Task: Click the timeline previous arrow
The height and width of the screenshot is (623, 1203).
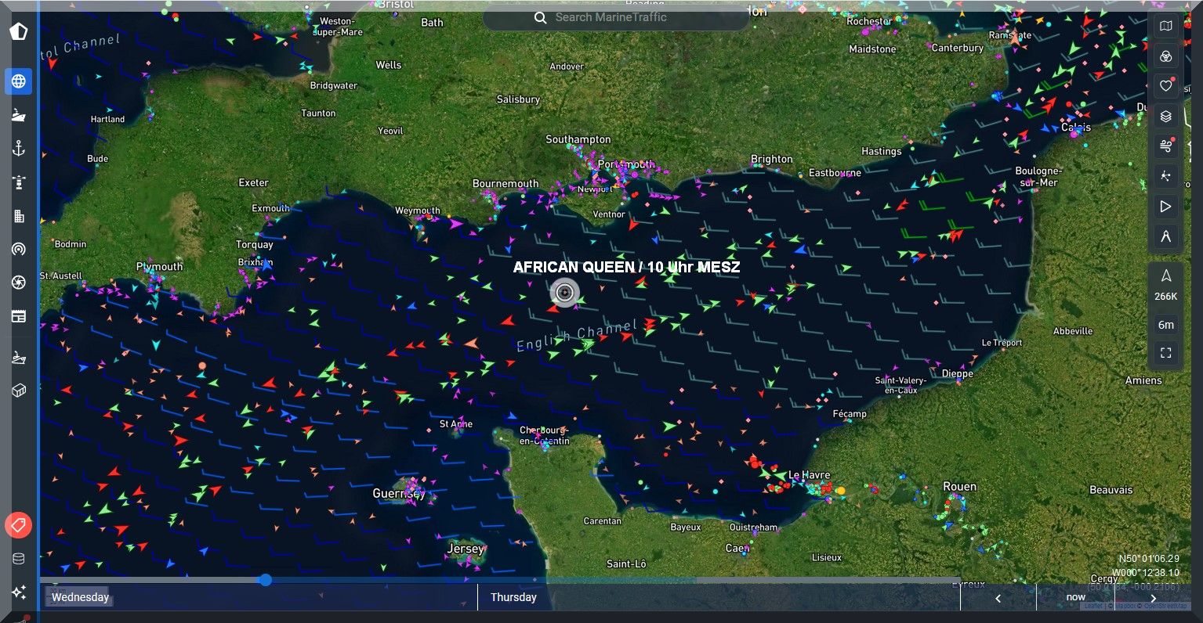Action: (x=998, y=598)
